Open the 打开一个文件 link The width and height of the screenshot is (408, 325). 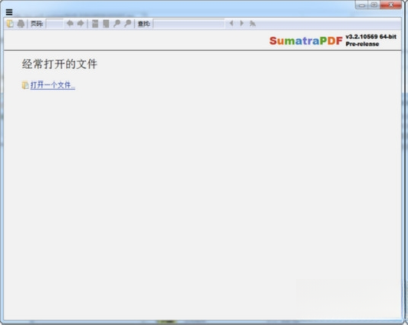[x=53, y=85]
